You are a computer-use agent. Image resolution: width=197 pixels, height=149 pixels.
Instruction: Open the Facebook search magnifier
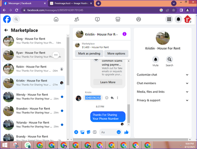tap(16, 19)
